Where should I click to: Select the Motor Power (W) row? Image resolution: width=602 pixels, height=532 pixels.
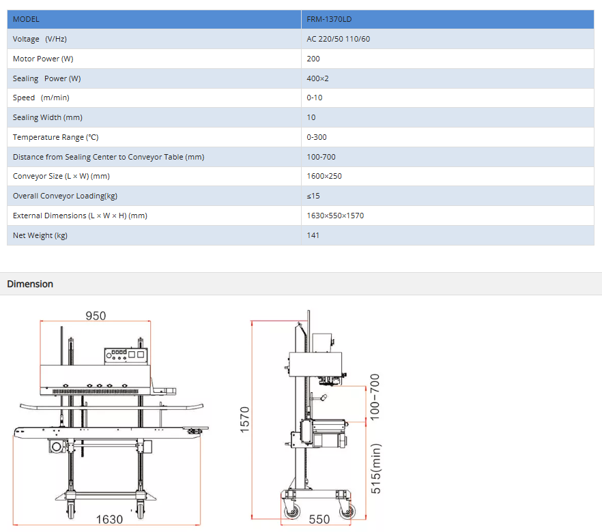click(x=43, y=59)
